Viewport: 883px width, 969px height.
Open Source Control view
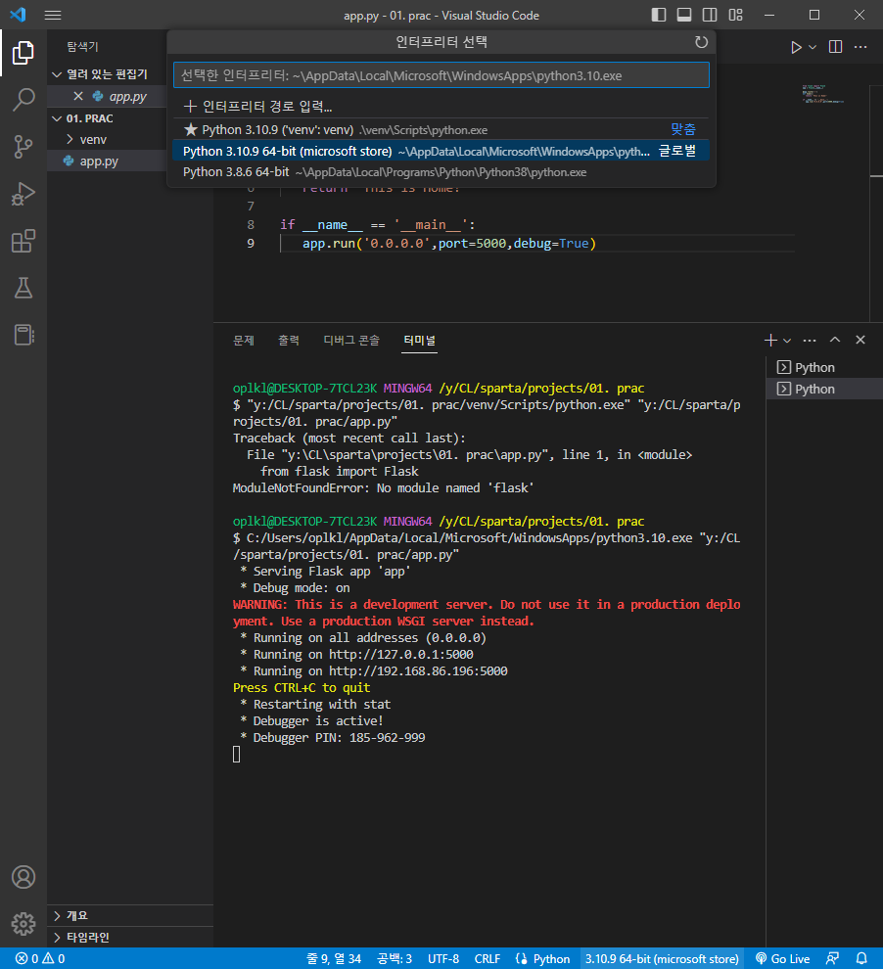[23, 147]
